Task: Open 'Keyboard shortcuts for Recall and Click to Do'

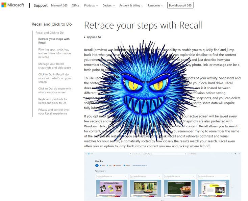Action: pyautogui.click(x=54, y=101)
